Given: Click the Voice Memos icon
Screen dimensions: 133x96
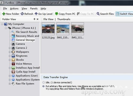Looking at the screenshot, I should (x=13, y=64).
